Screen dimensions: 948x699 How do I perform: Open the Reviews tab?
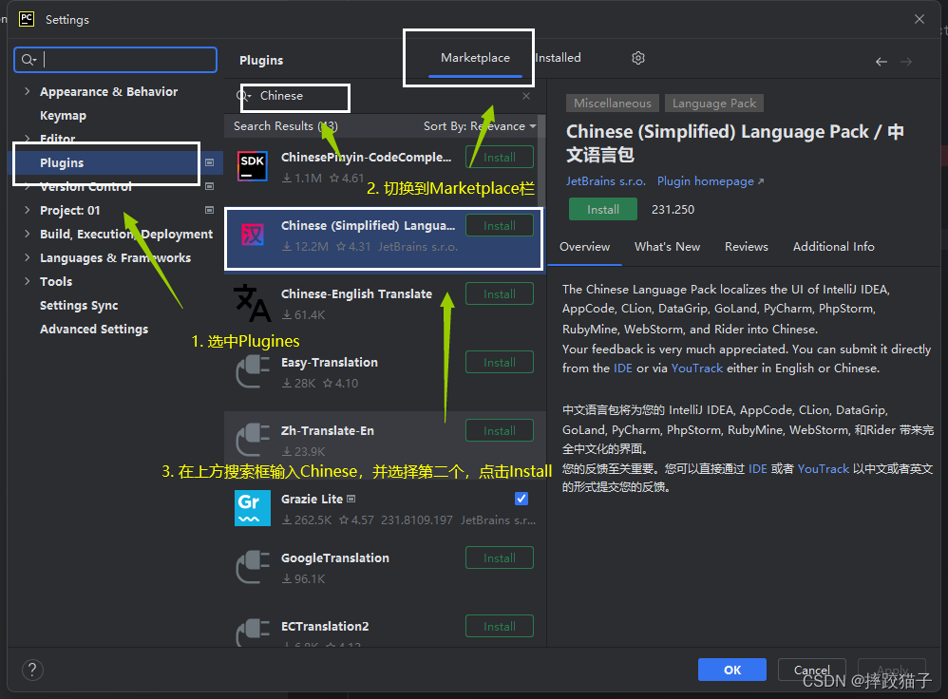(x=746, y=247)
